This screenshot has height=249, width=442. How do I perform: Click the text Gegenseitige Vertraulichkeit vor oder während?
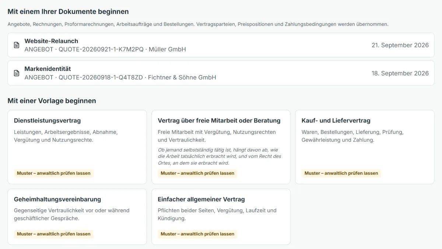(x=71, y=214)
